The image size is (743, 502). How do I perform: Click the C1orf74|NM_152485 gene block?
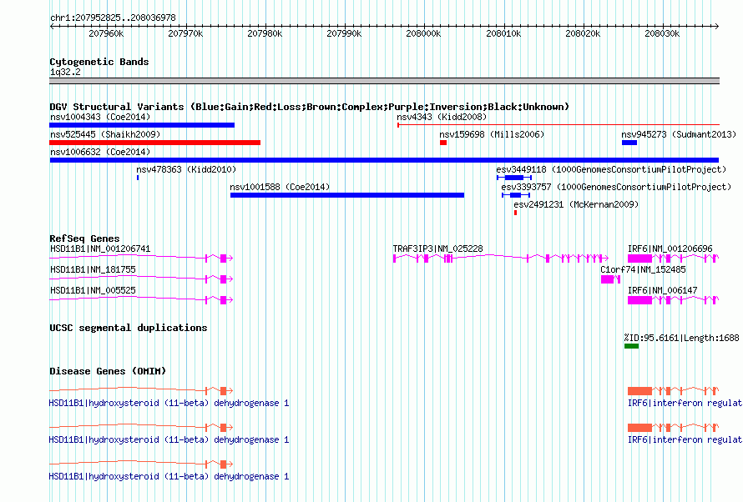(x=610, y=279)
